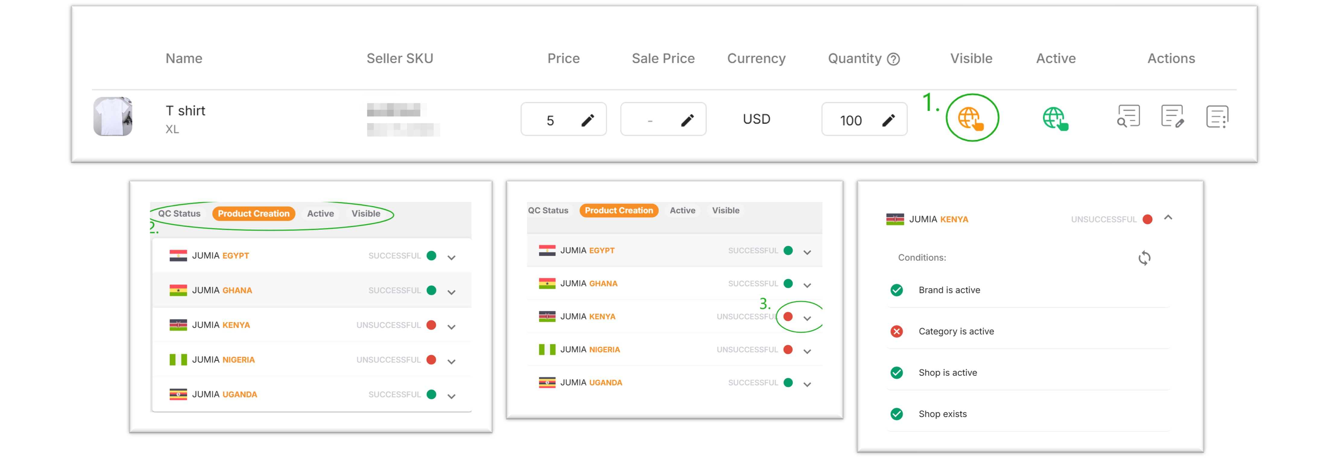Refresh the Jumia Kenya conditions
This screenshot has height=461, width=1329.
tap(1144, 258)
